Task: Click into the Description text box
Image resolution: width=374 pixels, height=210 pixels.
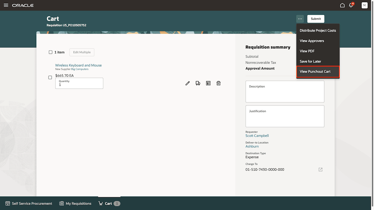Action: 285,92
